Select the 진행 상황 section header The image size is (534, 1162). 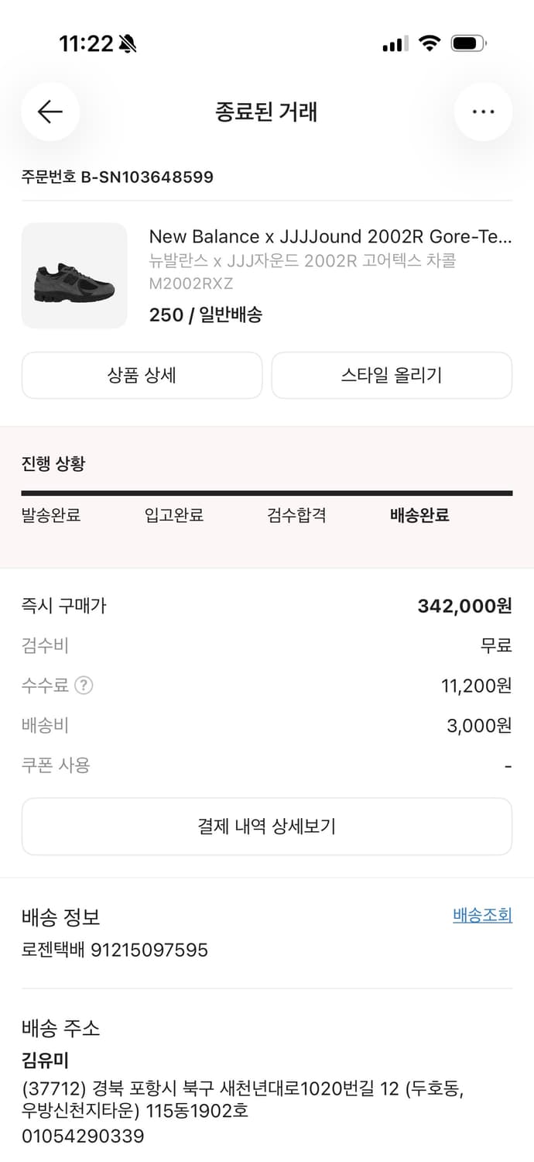tap(51, 462)
